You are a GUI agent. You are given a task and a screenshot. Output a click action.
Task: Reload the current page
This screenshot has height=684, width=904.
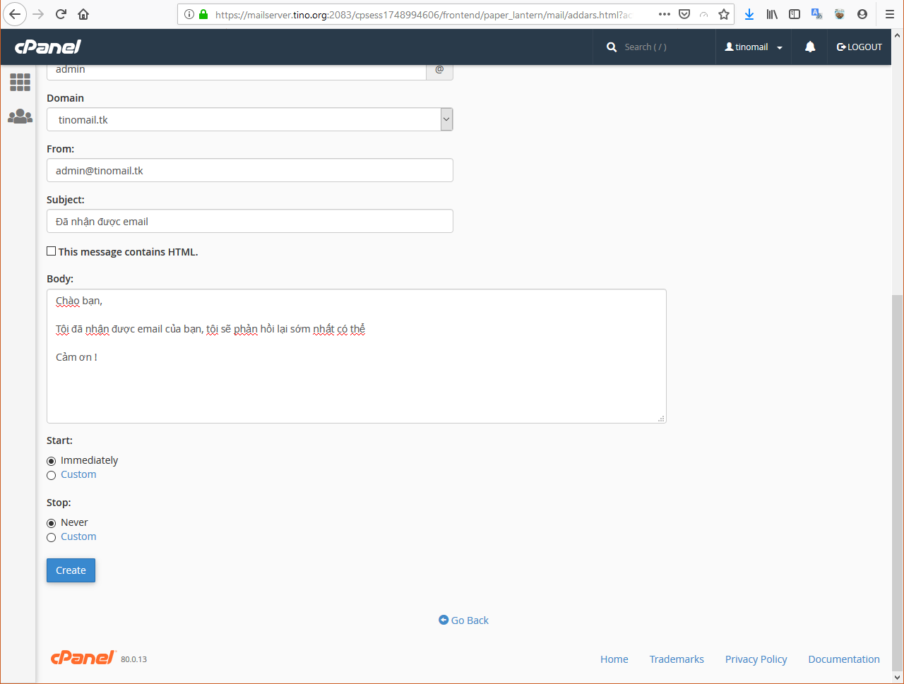point(61,14)
